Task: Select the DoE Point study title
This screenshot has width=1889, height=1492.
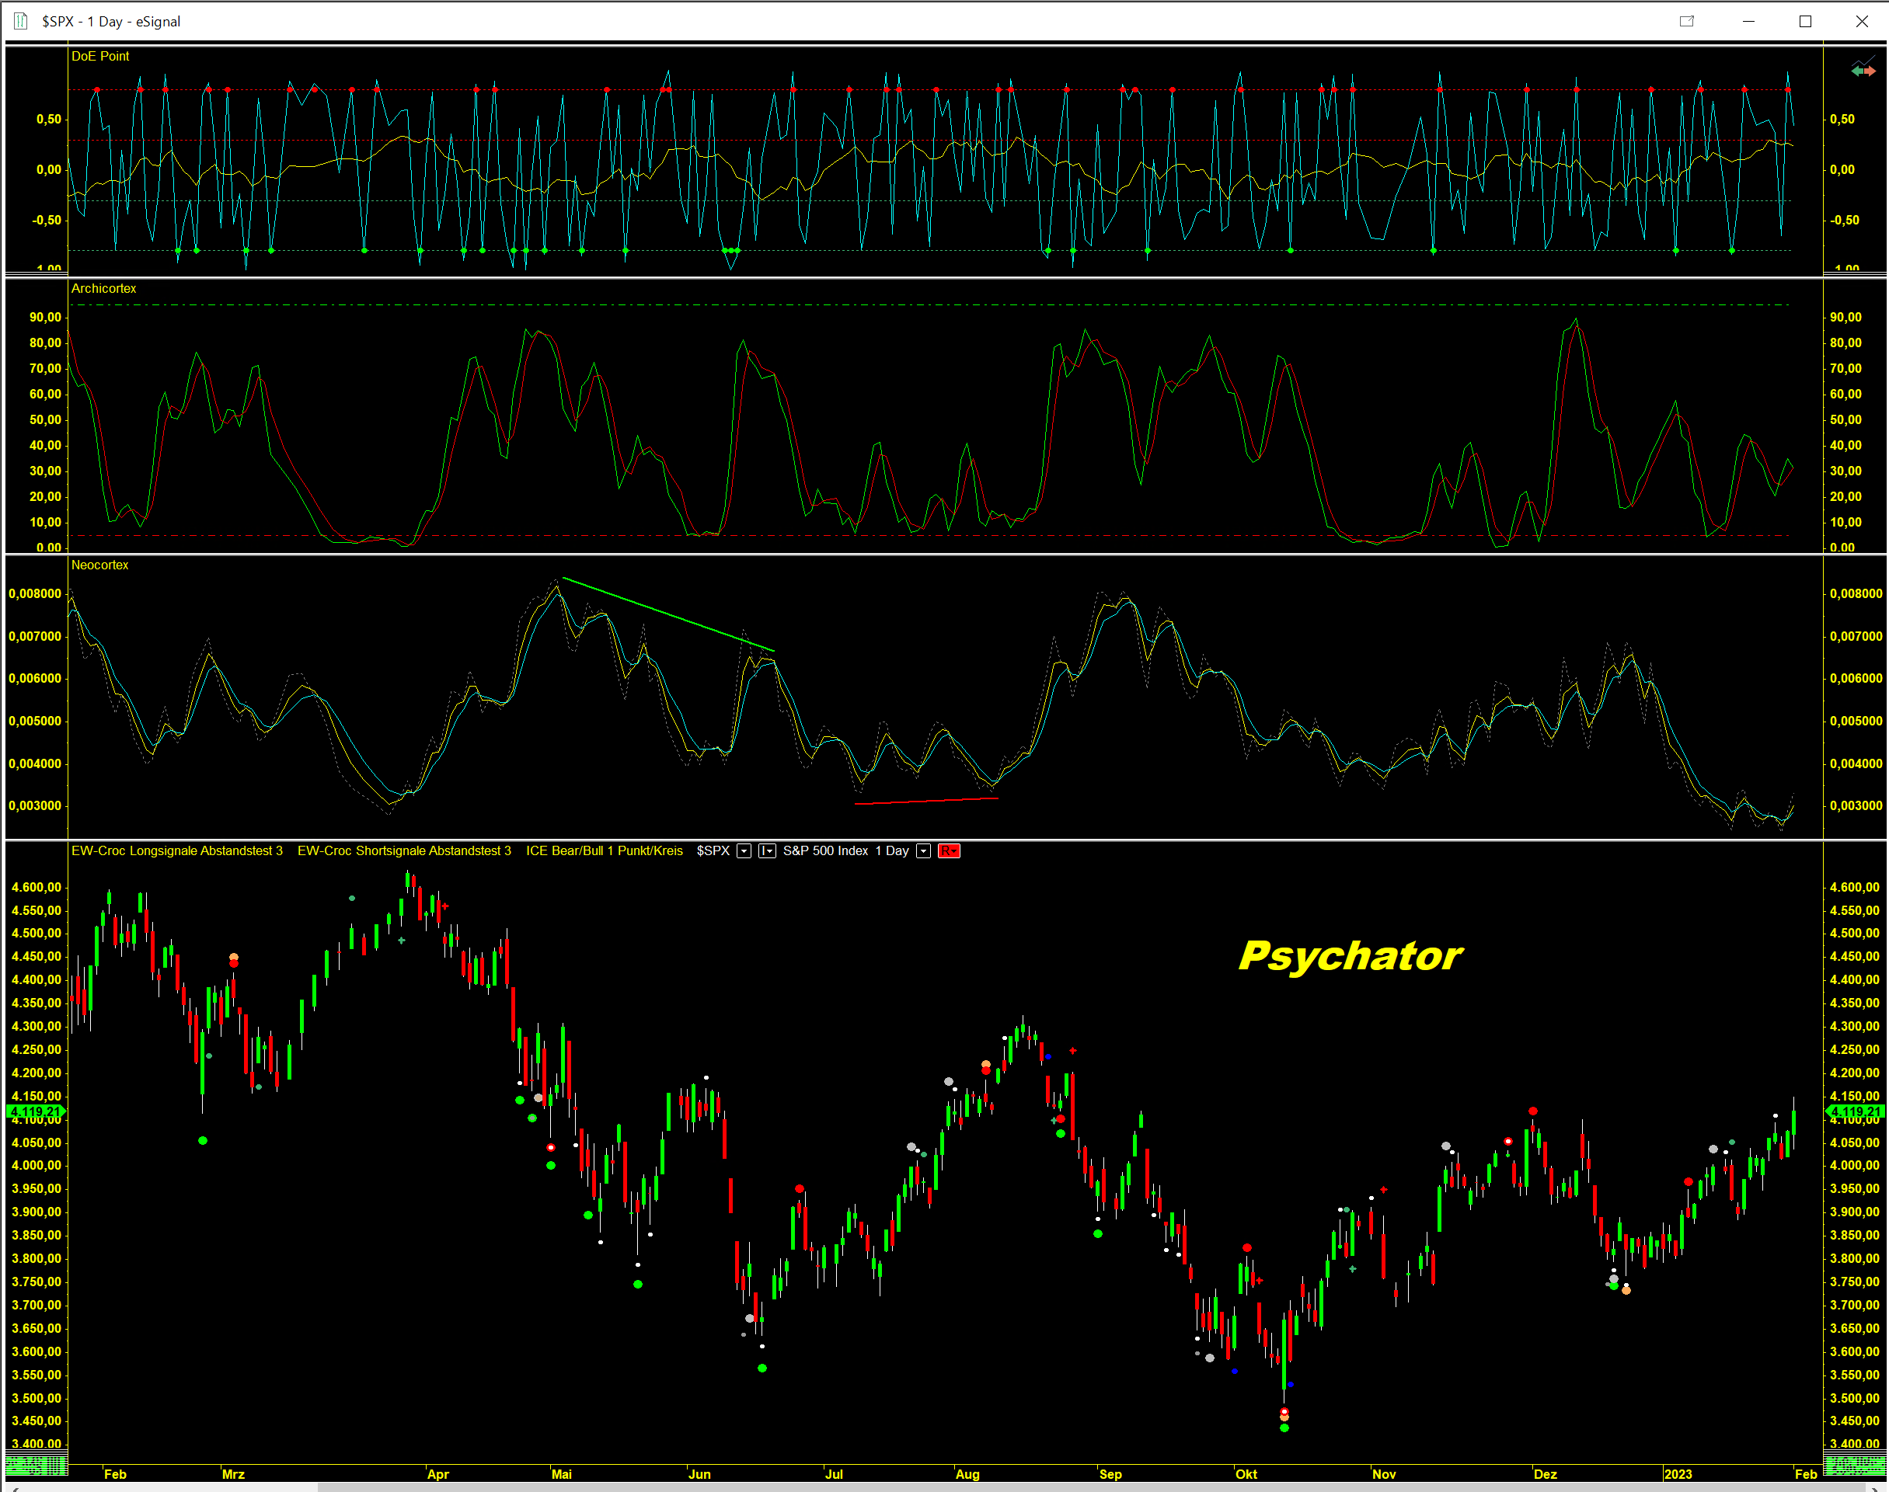Action: click(x=99, y=56)
